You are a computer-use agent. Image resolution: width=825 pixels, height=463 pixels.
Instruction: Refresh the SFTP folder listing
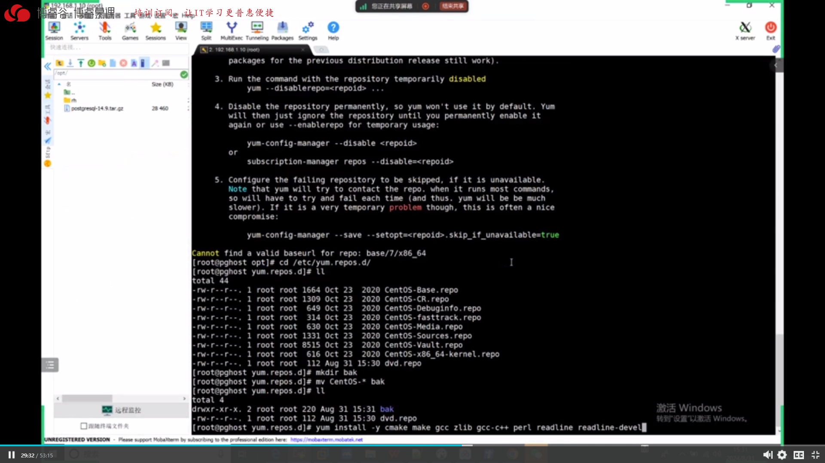pos(92,63)
